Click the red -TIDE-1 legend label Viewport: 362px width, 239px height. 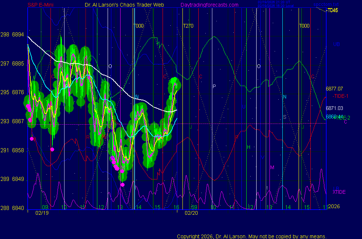[x=341, y=96]
